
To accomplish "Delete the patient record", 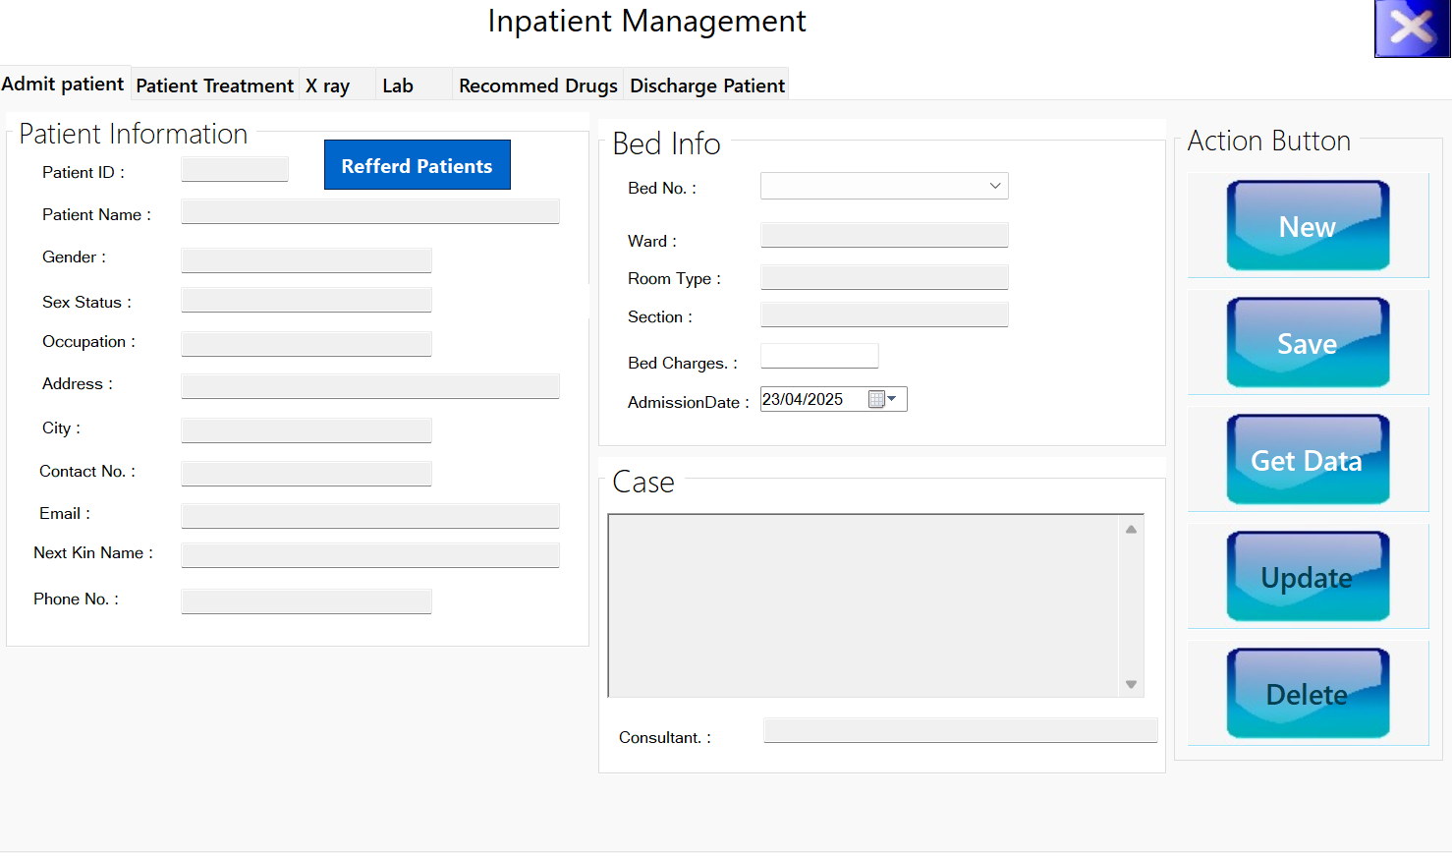I will point(1307,693).
